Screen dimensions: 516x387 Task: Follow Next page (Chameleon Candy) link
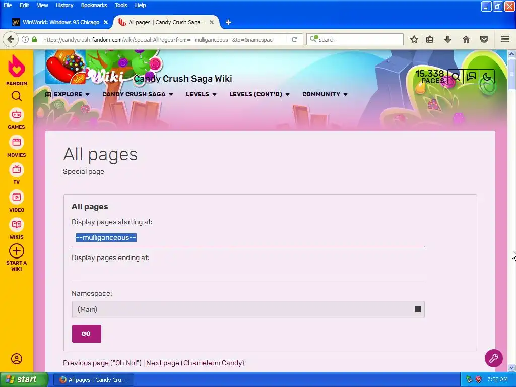(x=195, y=363)
